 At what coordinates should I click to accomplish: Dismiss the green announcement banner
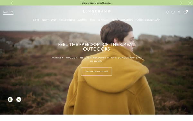[190, 3]
